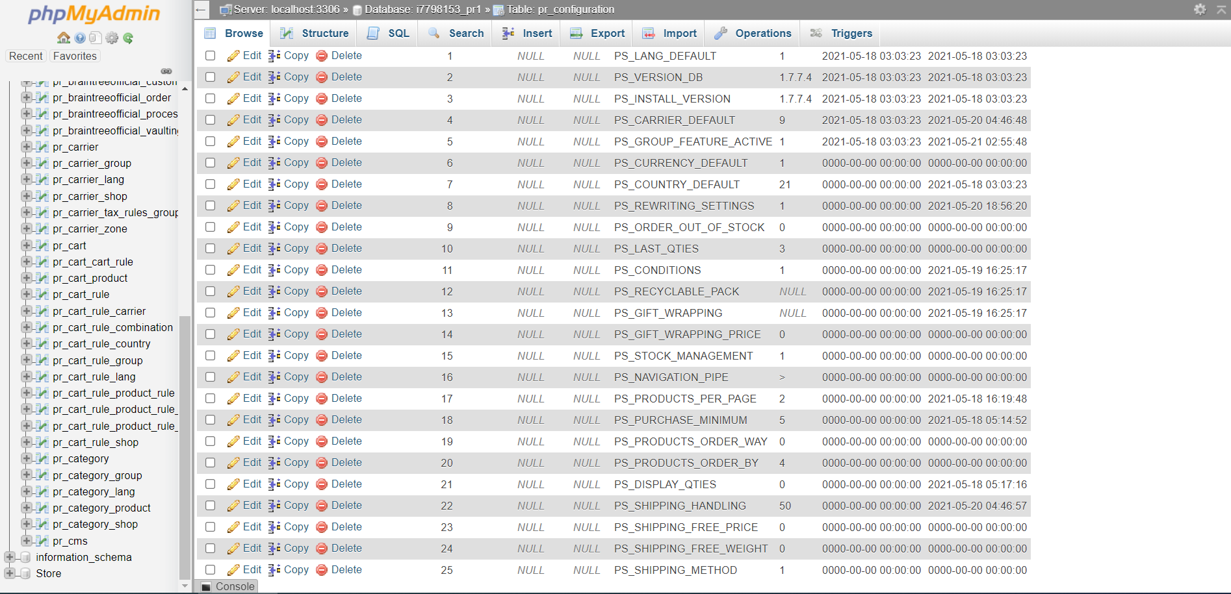The image size is (1231, 594).
Task: Click the SQL documentation pages icon
Action: click(x=96, y=38)
